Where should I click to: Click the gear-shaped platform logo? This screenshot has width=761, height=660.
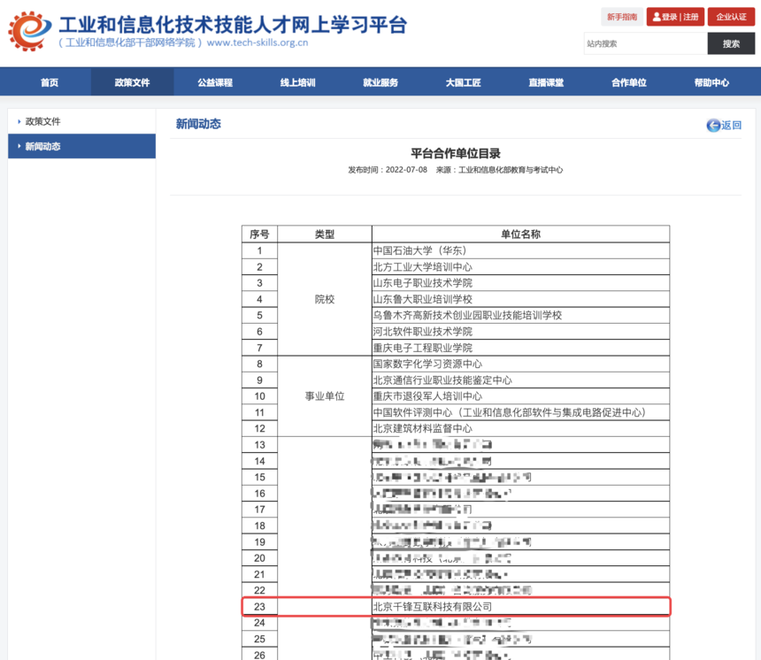pyautogui.click(x=29, y=30)
